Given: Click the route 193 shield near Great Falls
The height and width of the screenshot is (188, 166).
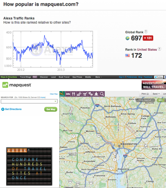Looking at the screenshot, I should coord(71,121).
